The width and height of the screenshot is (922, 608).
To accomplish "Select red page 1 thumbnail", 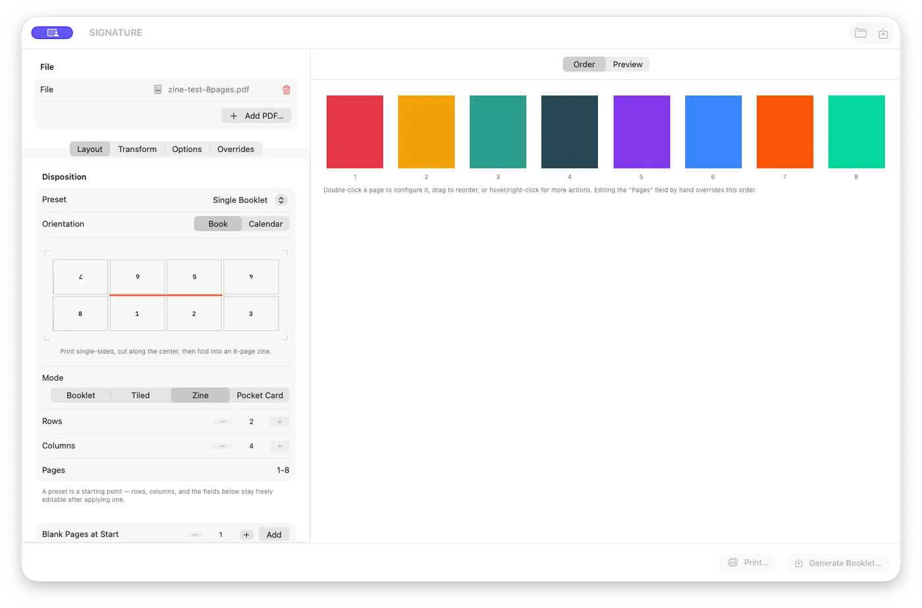I will click(355, 132).
